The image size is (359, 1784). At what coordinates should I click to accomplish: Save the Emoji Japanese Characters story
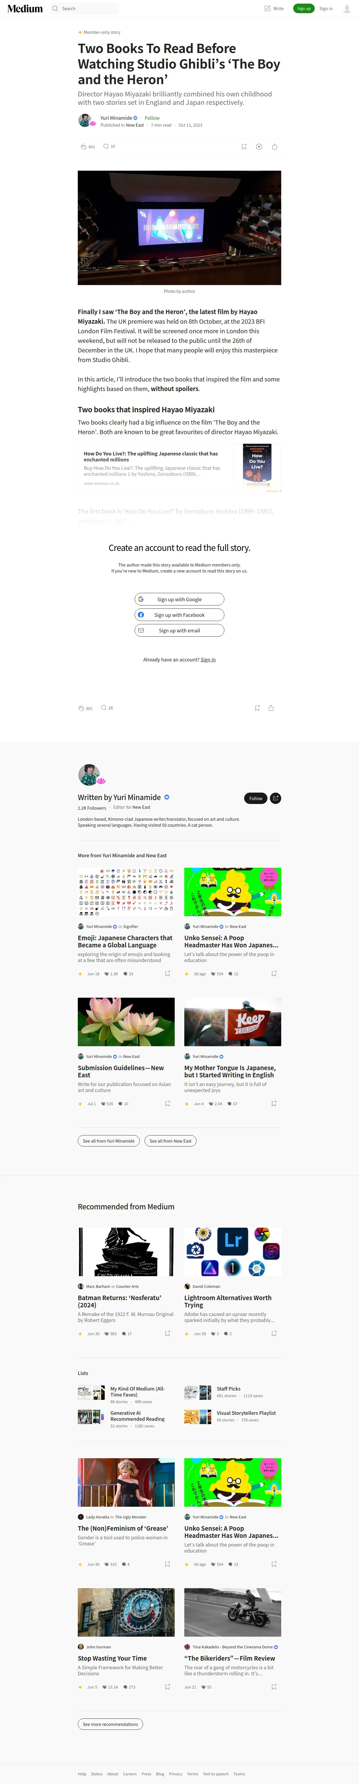coord(168,973)
